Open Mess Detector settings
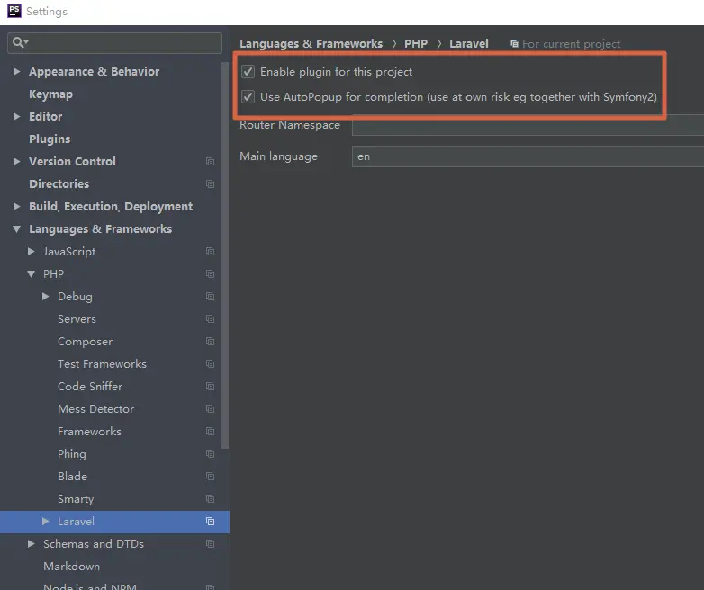 [95, 408]
